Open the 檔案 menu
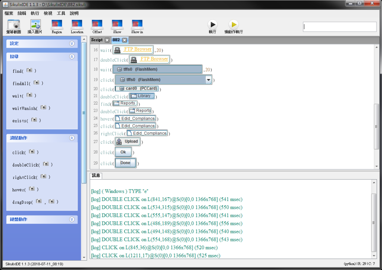382x270 pixels. 9,13
